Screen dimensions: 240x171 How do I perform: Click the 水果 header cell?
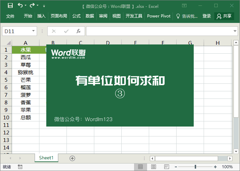pyautogui.click(x=26, y=50)
